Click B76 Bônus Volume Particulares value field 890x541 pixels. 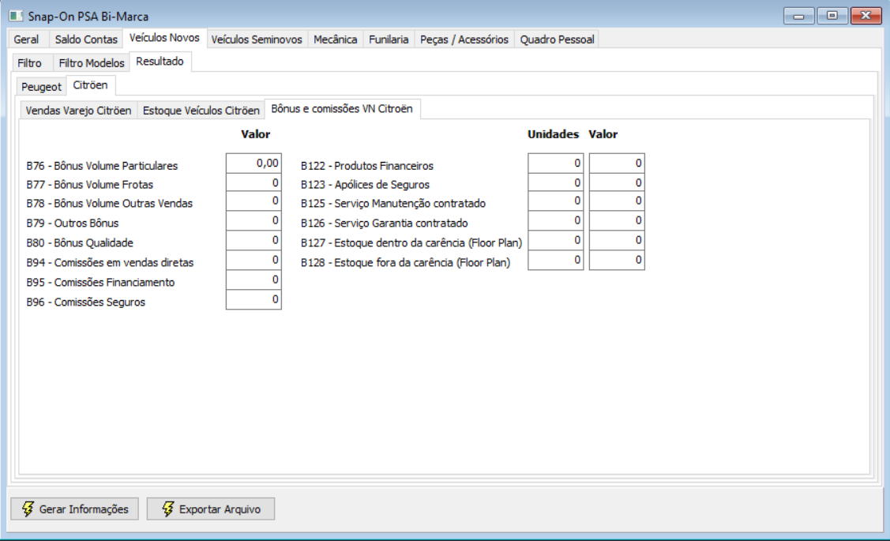tap(253, 163)
